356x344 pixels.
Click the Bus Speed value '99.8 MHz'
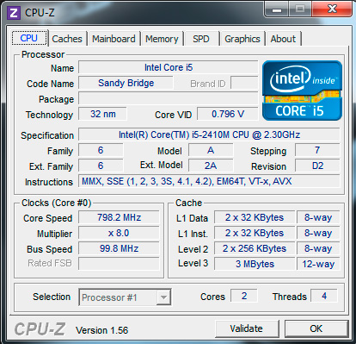[x=119, y=248]
